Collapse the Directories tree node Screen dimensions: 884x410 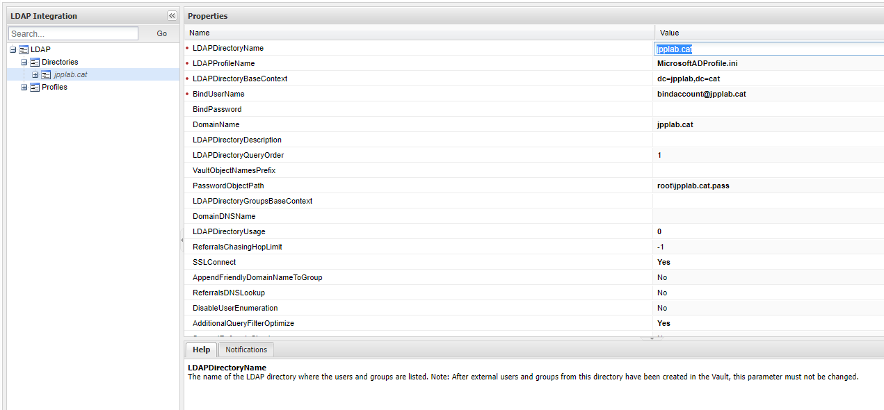point(23,62)
